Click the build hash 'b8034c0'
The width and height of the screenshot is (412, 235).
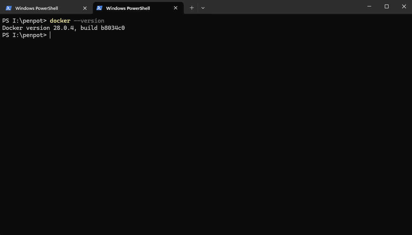(x=113, y=28)
